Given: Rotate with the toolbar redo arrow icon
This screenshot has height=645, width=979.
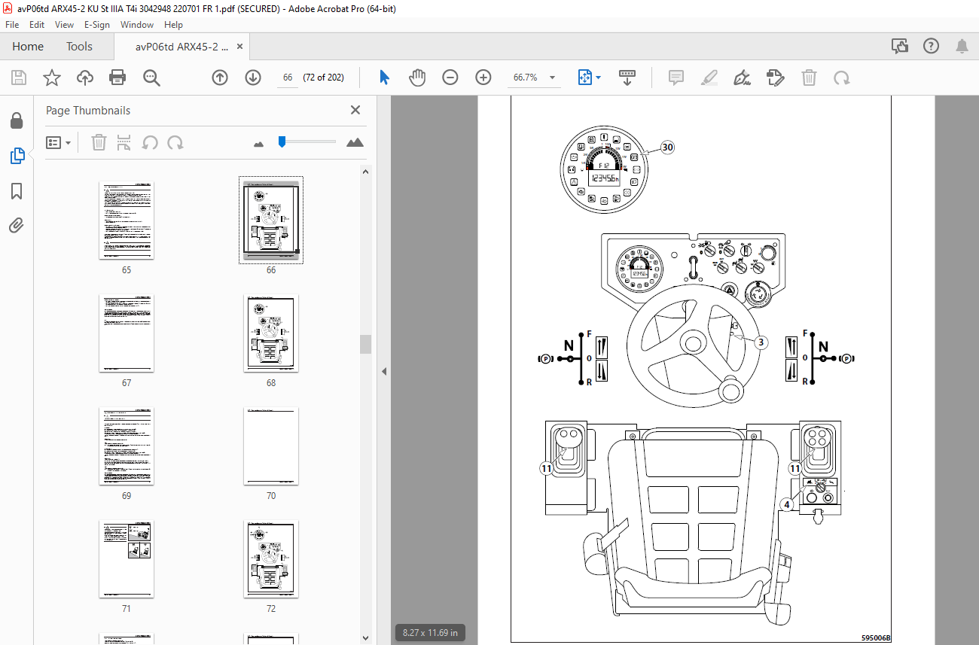Looking at the screenshot, I should [841, 78].
